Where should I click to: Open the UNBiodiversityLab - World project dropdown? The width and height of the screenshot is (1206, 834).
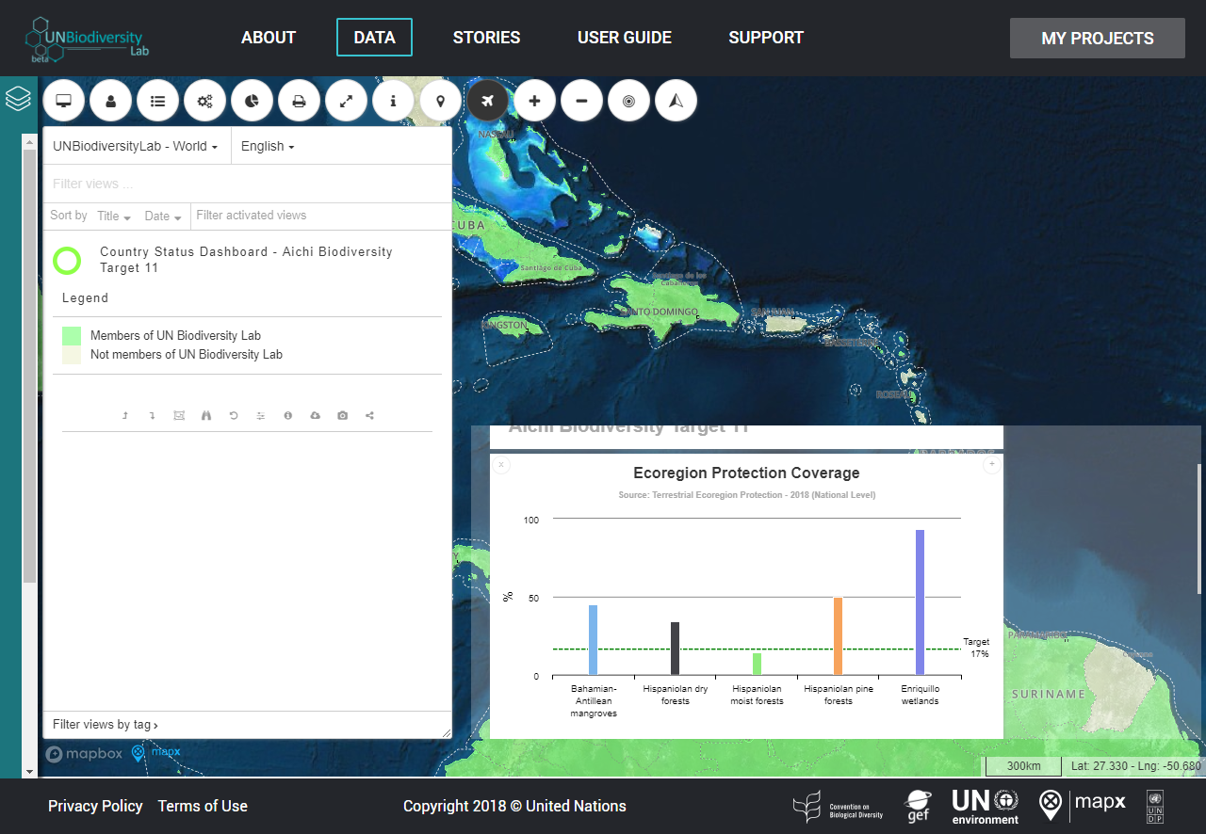point(136,146)
